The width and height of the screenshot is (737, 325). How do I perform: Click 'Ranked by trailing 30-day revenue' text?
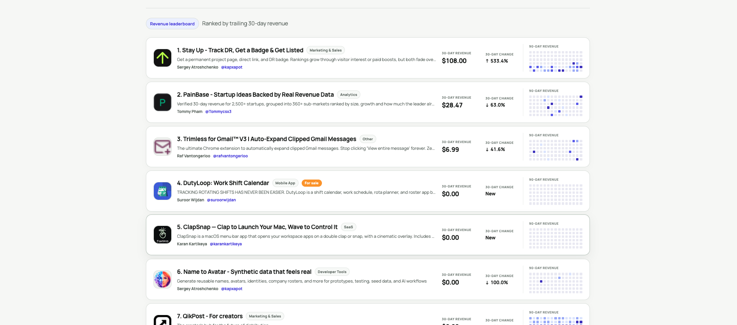point(245,24)
